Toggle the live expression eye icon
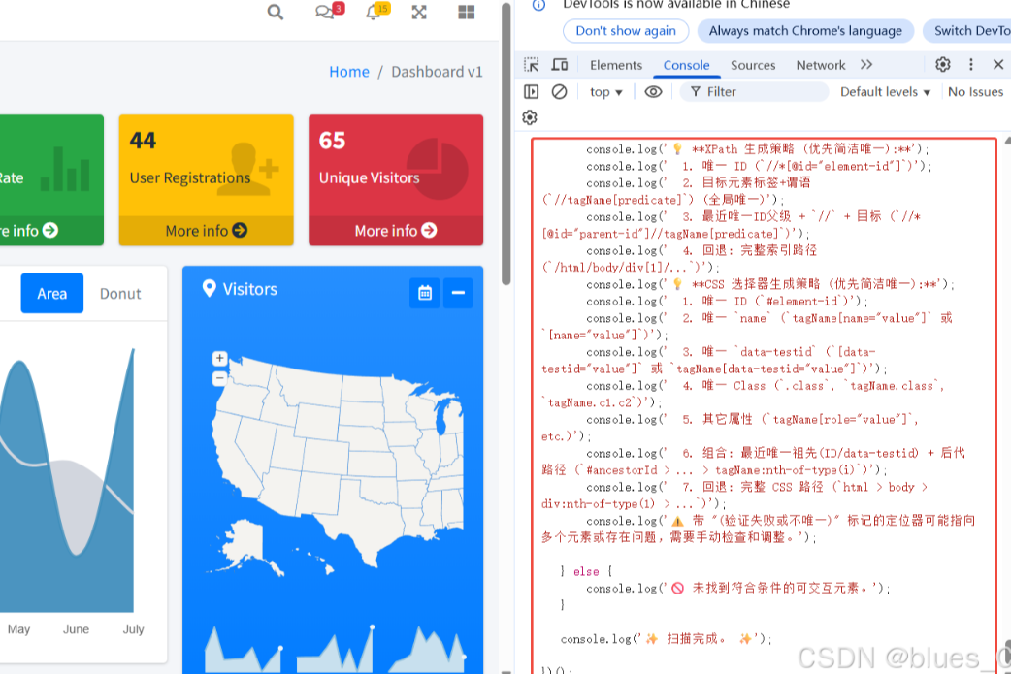Screen dimensions: 1011x674 click(x=653, y=91)
